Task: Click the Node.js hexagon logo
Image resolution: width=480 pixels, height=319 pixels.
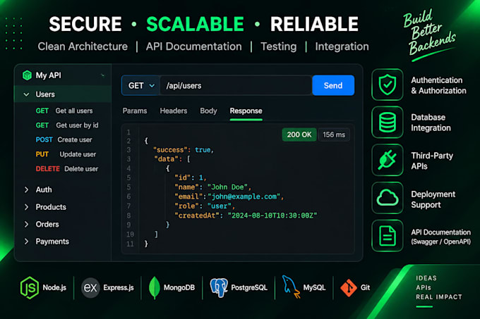Action: tap(30, 287)
